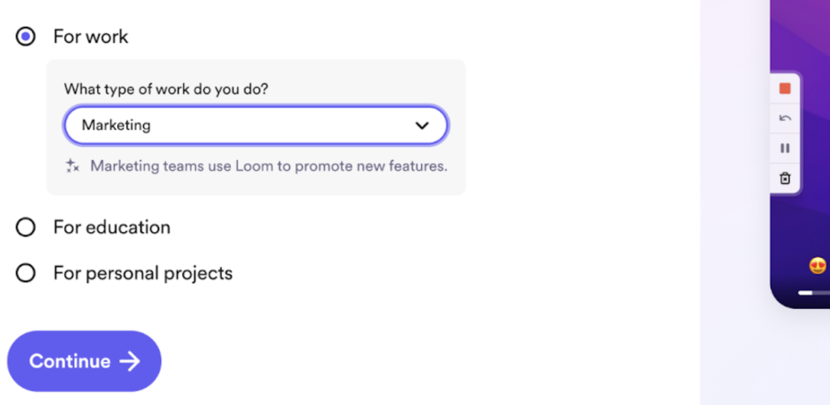Click the sparkle icon beside the marketing tip
The height and width of the screenshot is (405, 830).
(72, 165)
